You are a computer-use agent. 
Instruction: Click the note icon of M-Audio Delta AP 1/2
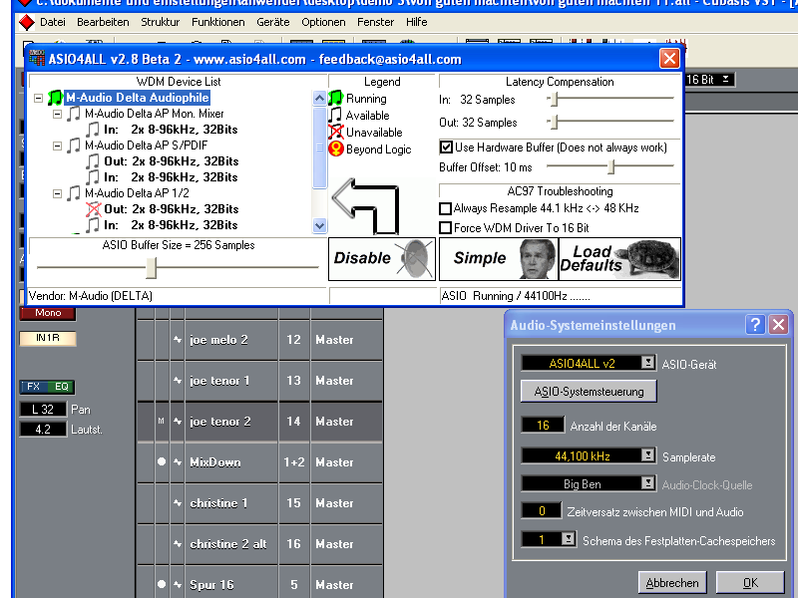coord(74,193)
